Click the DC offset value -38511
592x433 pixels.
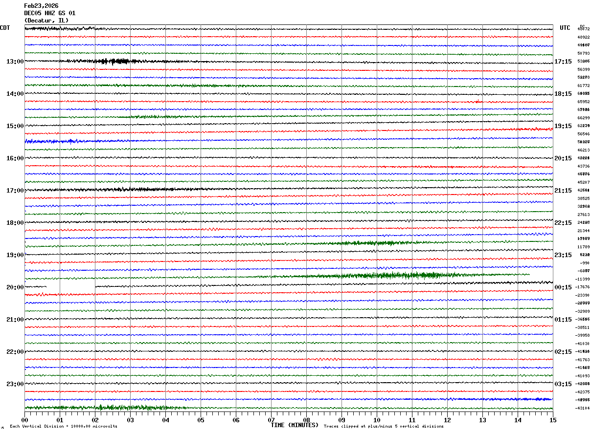tap(582, 327)
